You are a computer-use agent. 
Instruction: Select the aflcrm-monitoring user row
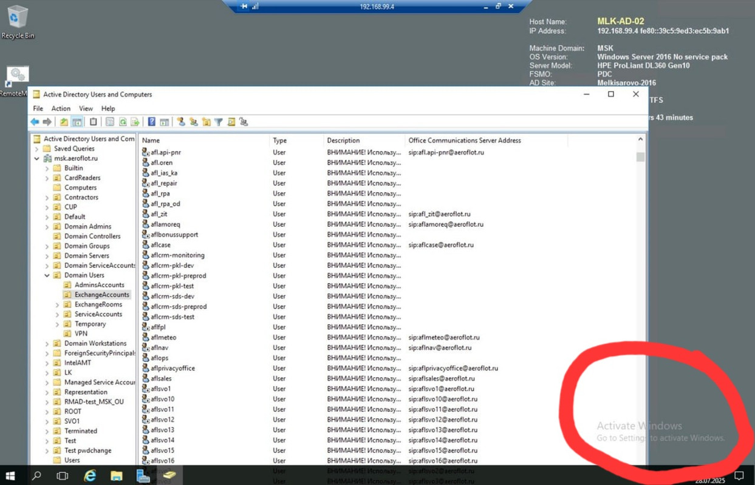pos(389,255)
